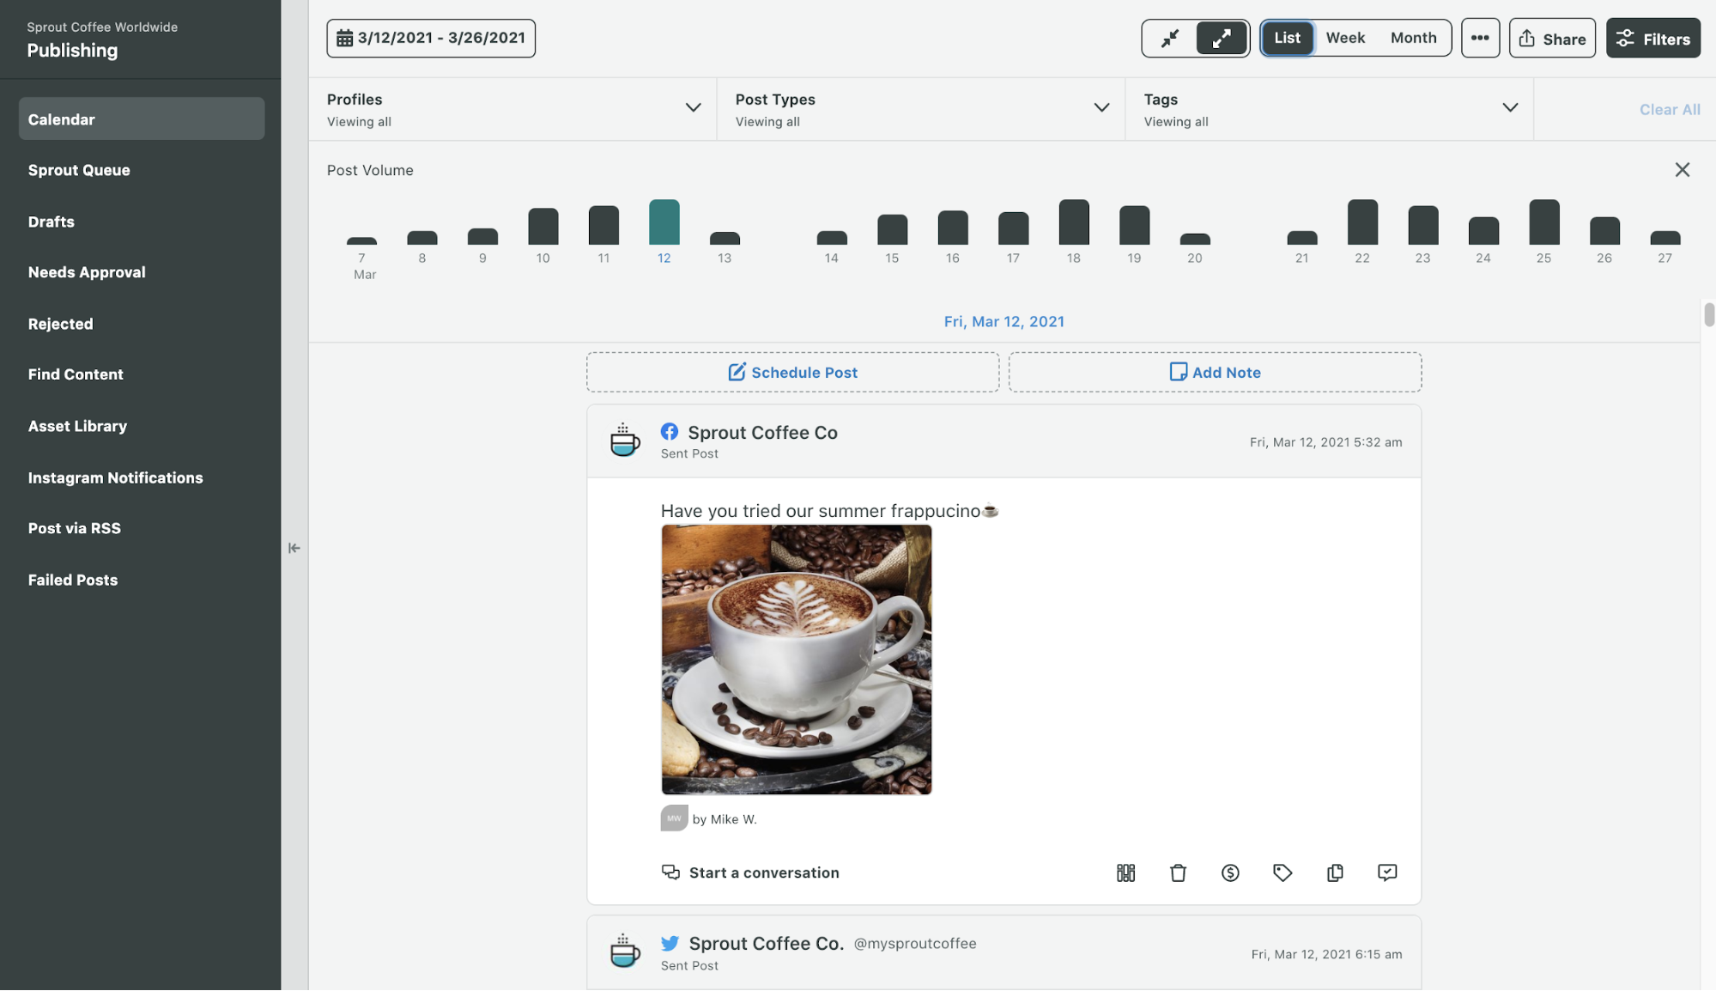Image resolution: width=1716 pixels, height=991 pixels.
Task: Click the Schedule Post button
Action: click(x=791, y=372)
